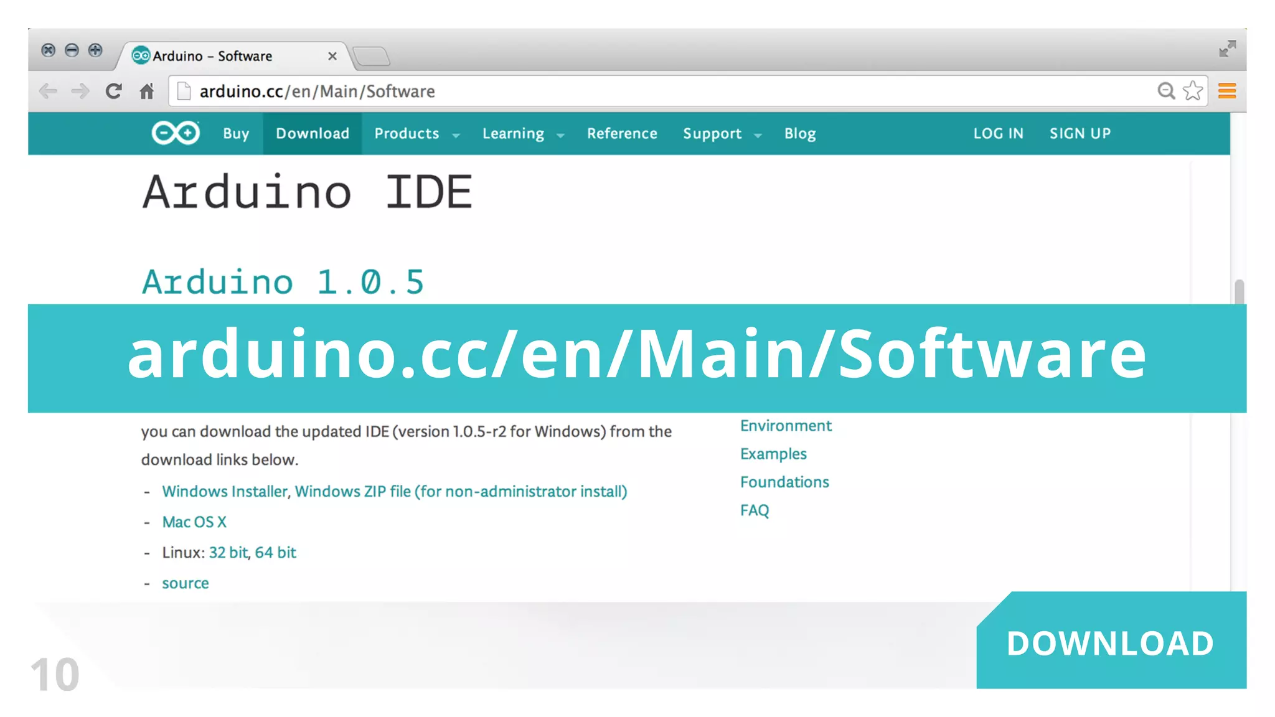
Task: Open the Learning menu
Action: point(513,133)
